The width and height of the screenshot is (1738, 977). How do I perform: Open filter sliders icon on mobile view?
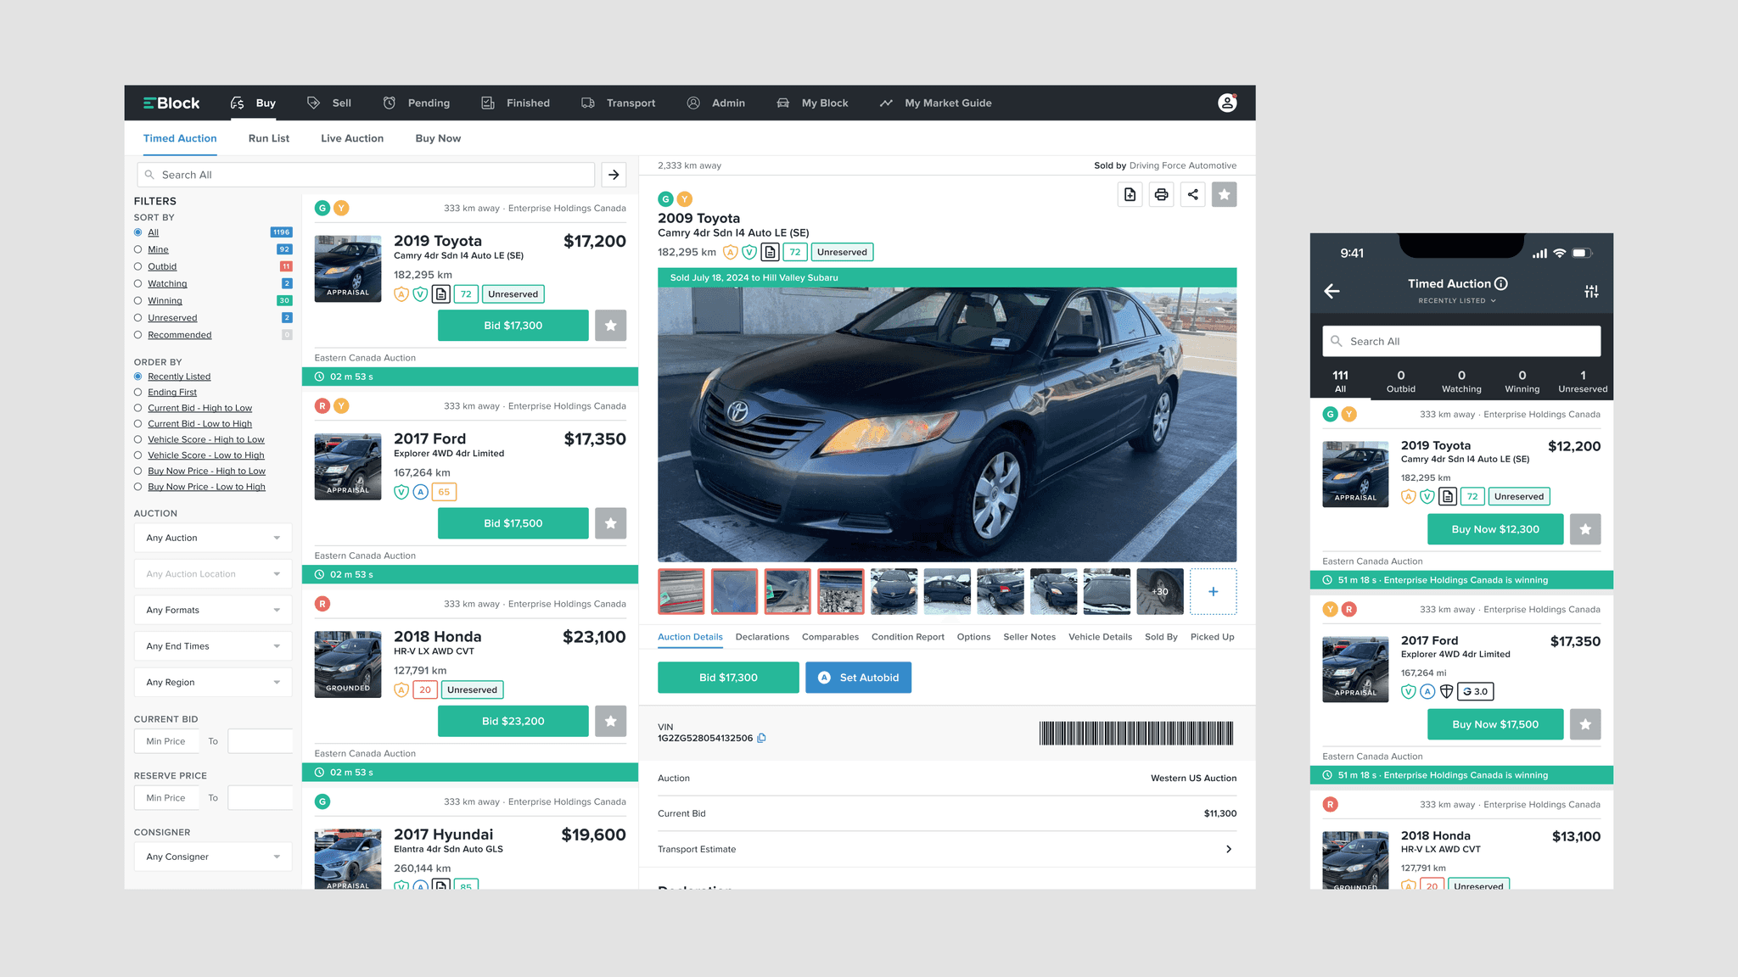[x=1590, y=291]
